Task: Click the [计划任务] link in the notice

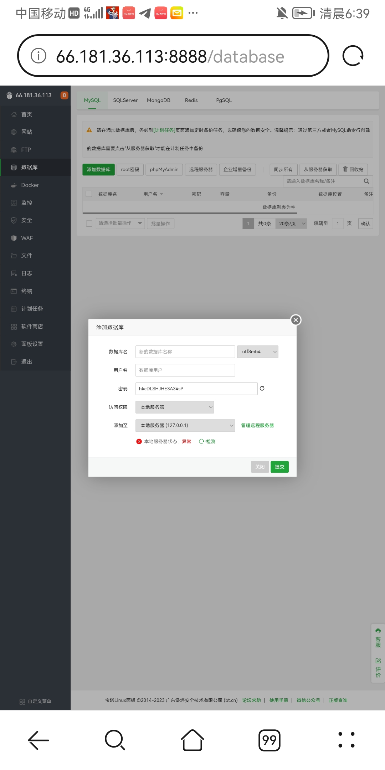Action: coord(164,130)
